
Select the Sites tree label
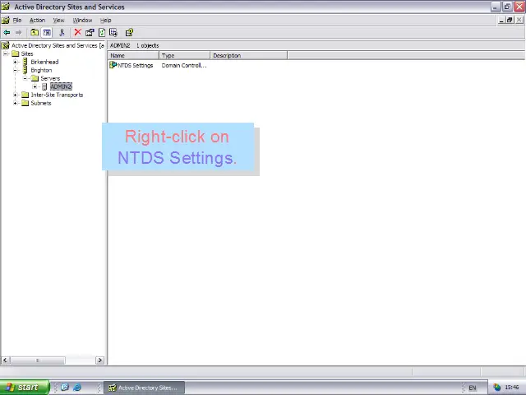tap(27, 53)
